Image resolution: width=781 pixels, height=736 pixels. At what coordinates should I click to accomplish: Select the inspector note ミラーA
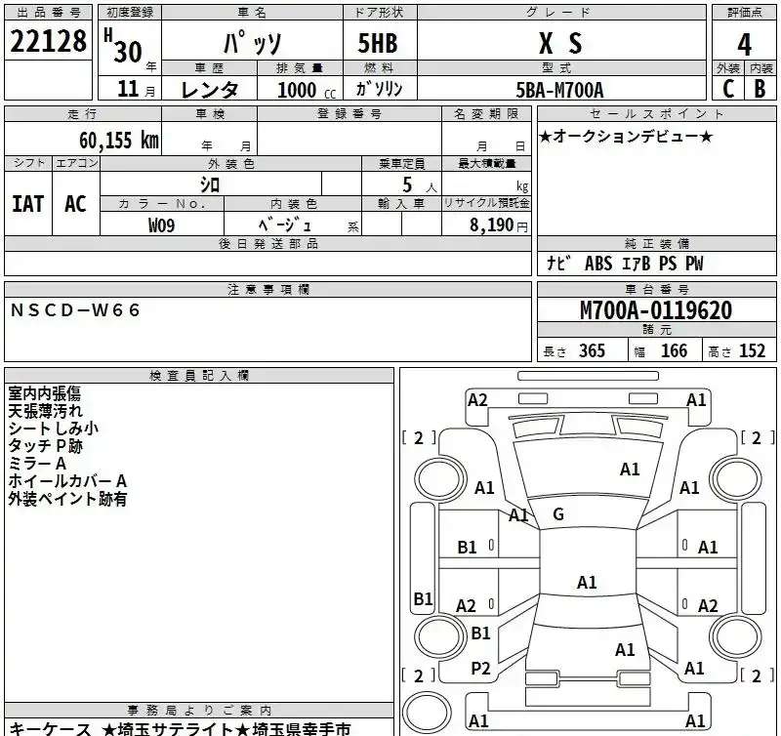(x=37, y=464)
